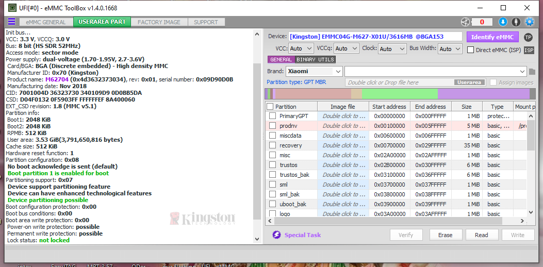Open the VCC voltage dropdown
The height and width of the screenshot is (267, 543).
click(x=301, y=49)
